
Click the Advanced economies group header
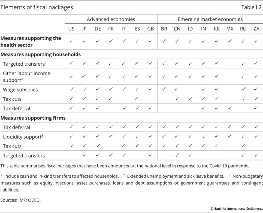(x=111, y=19)
